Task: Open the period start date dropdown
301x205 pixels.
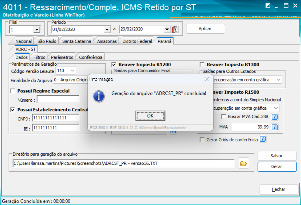Action: click(x=107, y=30)
